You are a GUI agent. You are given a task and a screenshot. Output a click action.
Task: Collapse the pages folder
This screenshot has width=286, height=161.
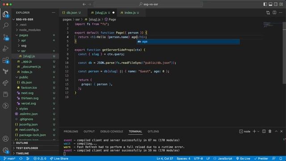coord(35,35)
